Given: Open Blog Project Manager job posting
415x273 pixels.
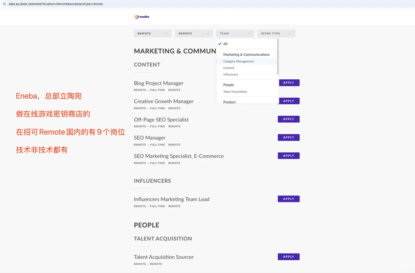Looking at the screenshot, I should pos(158,83).
